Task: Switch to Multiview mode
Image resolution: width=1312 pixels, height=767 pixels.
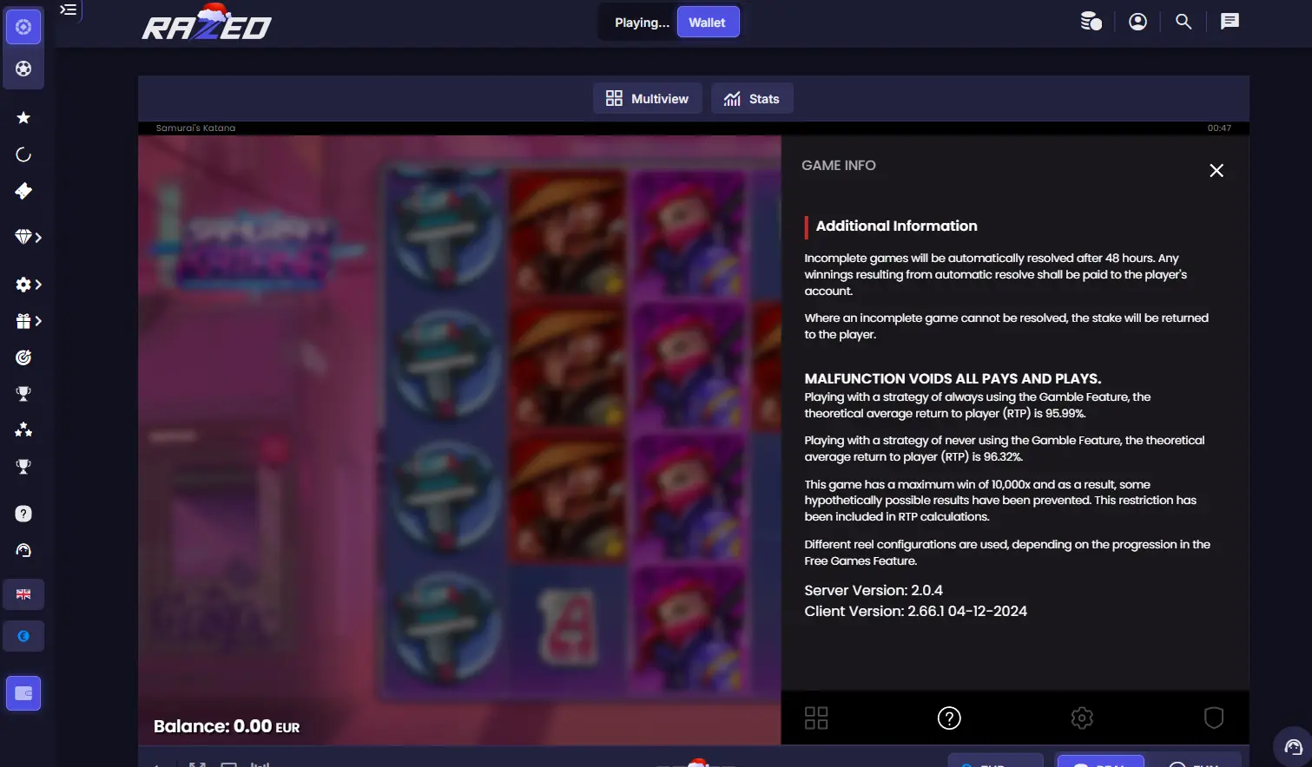Action: [647, 99]
